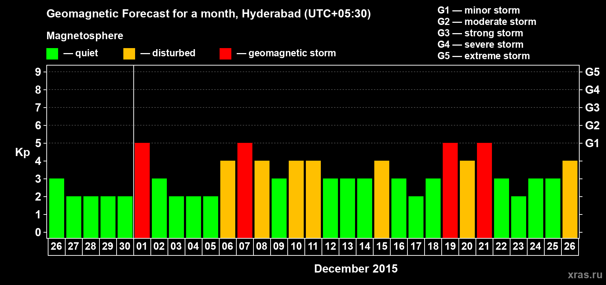Click the orange disturbed legend swatch
This screenshot has width=606, height=285.
(129, 54)
